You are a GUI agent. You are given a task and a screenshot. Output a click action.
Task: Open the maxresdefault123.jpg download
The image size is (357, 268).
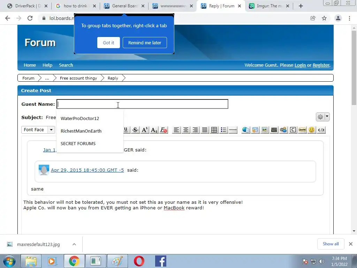[x=38, y=245]
